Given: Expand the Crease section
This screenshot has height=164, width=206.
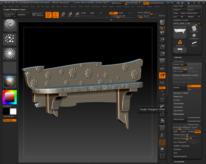Looking at the screenshot, I should (x=177, y=100).
